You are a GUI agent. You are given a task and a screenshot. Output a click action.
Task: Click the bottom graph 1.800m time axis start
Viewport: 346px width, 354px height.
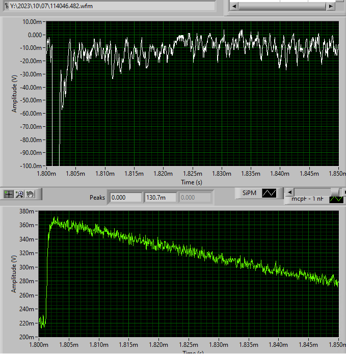coord(39,345)
